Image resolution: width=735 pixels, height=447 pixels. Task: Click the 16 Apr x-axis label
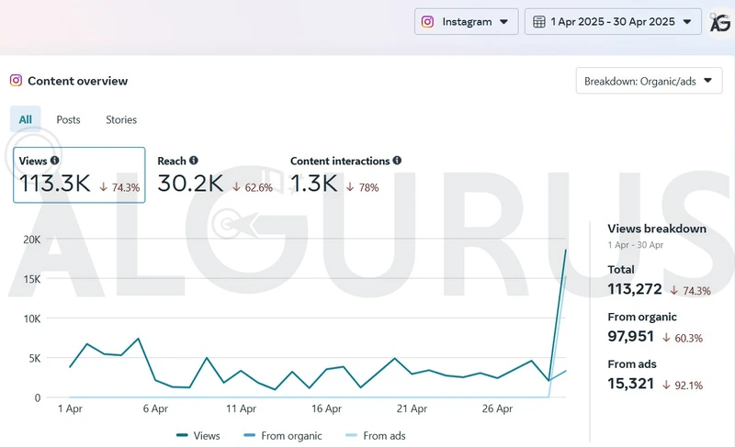[x=326, y=408]
